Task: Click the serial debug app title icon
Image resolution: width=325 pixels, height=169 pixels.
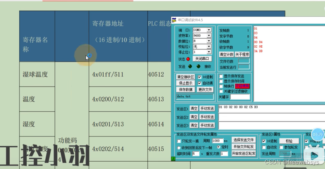Action: pyautogui.click(x=174, y=20)
